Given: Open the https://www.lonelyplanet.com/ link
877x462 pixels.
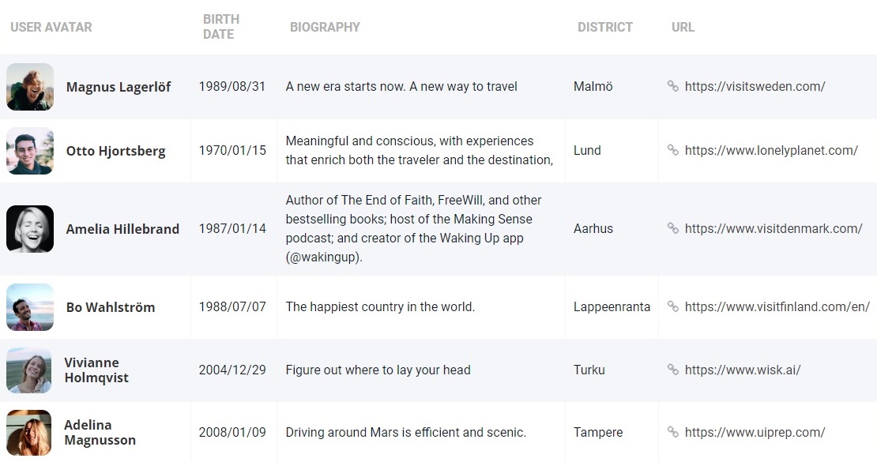Looking at the screenshot, I should pyautogui.click(x=771, y=150).
